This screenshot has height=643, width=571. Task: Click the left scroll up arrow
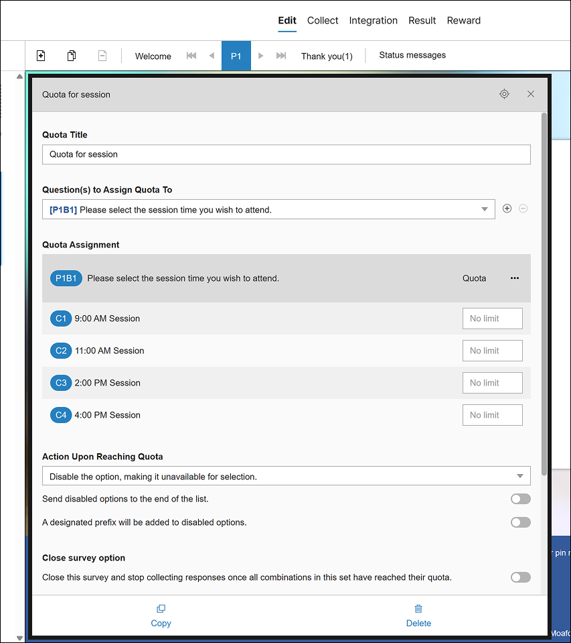click(x=19, y=76)
